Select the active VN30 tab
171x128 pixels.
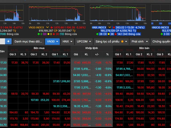(x=52, y=42)
